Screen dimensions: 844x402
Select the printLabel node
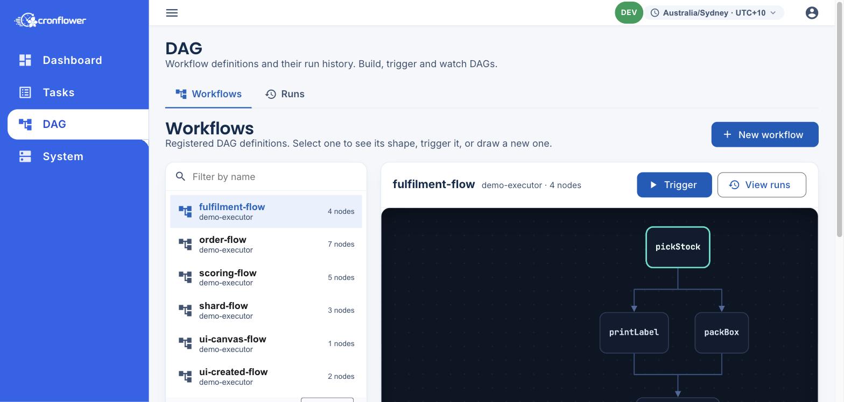634,333
